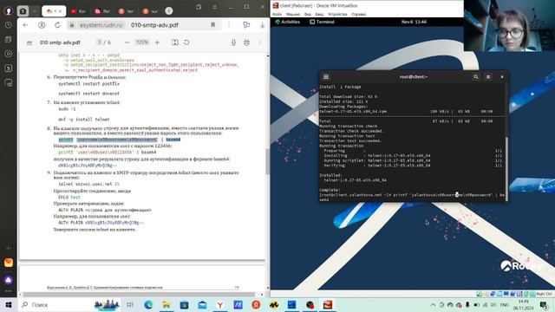Open browser downloads arrow icon

(262, 25)
